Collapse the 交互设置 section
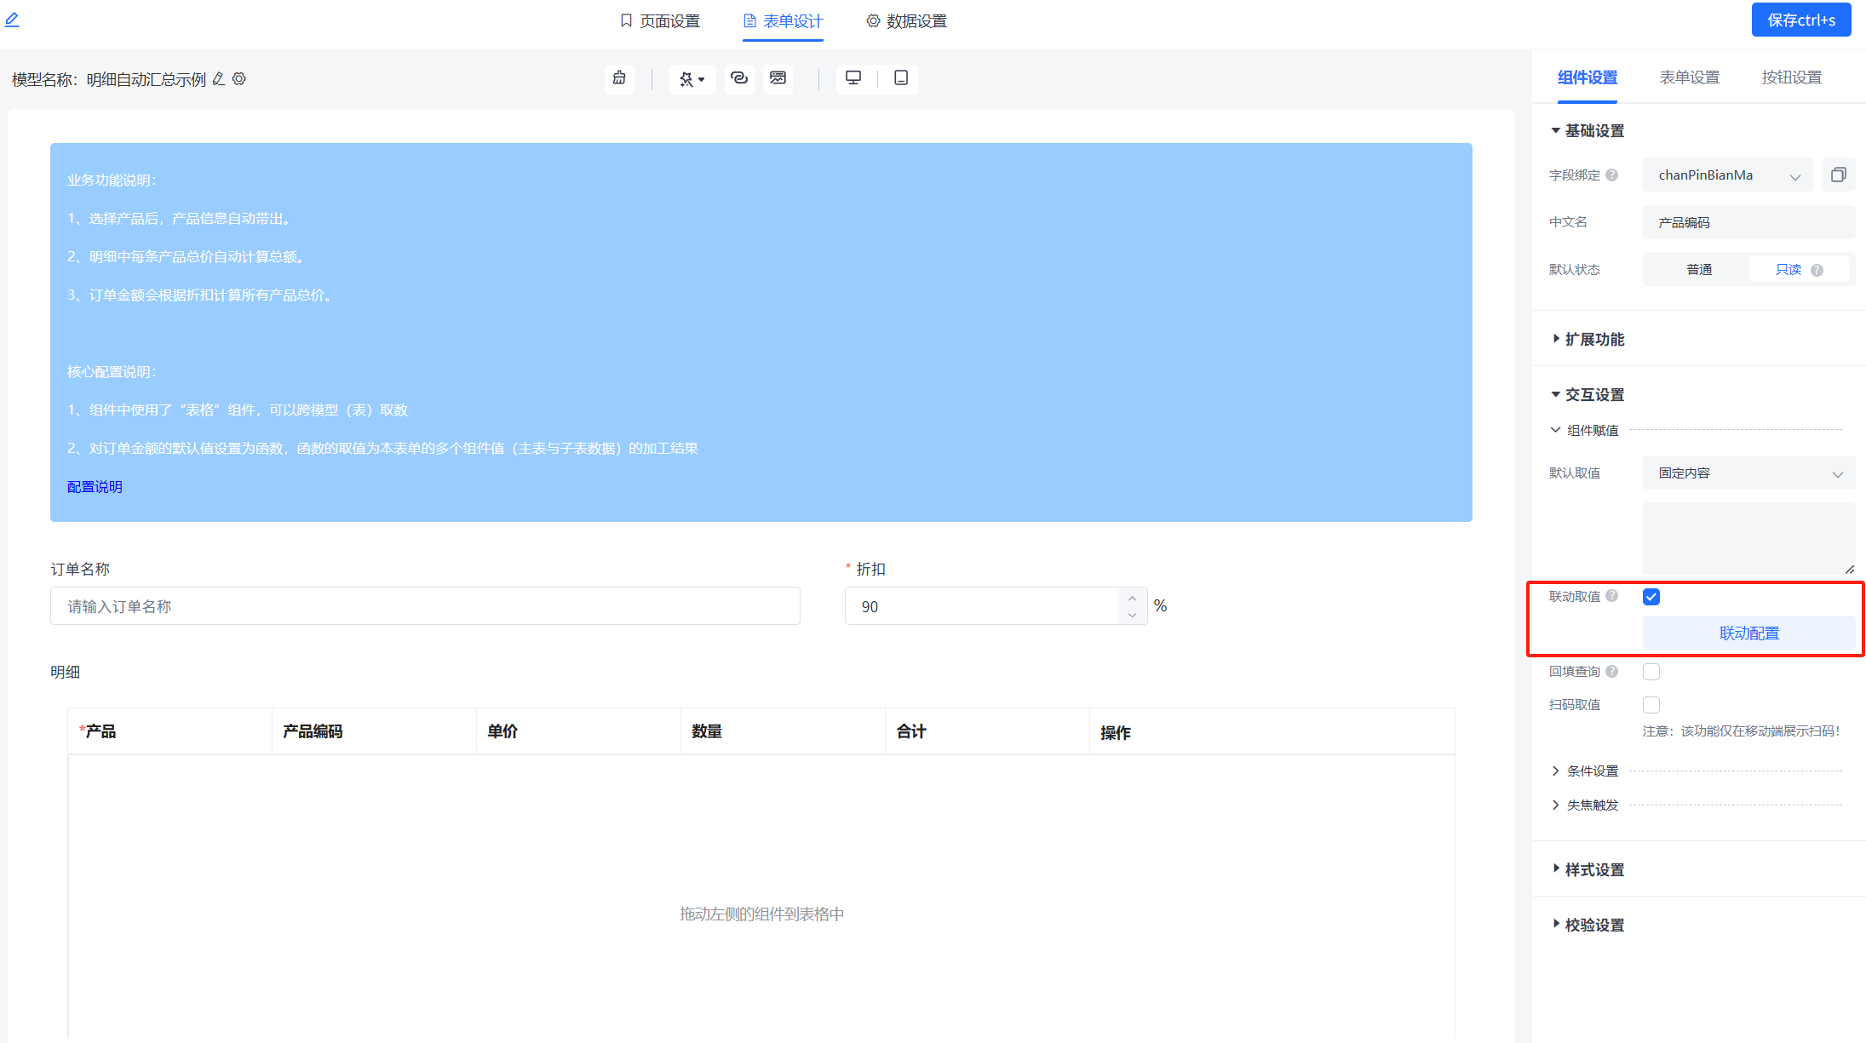This screenshot has width=1866, height=1043. tap(1588, 395)
